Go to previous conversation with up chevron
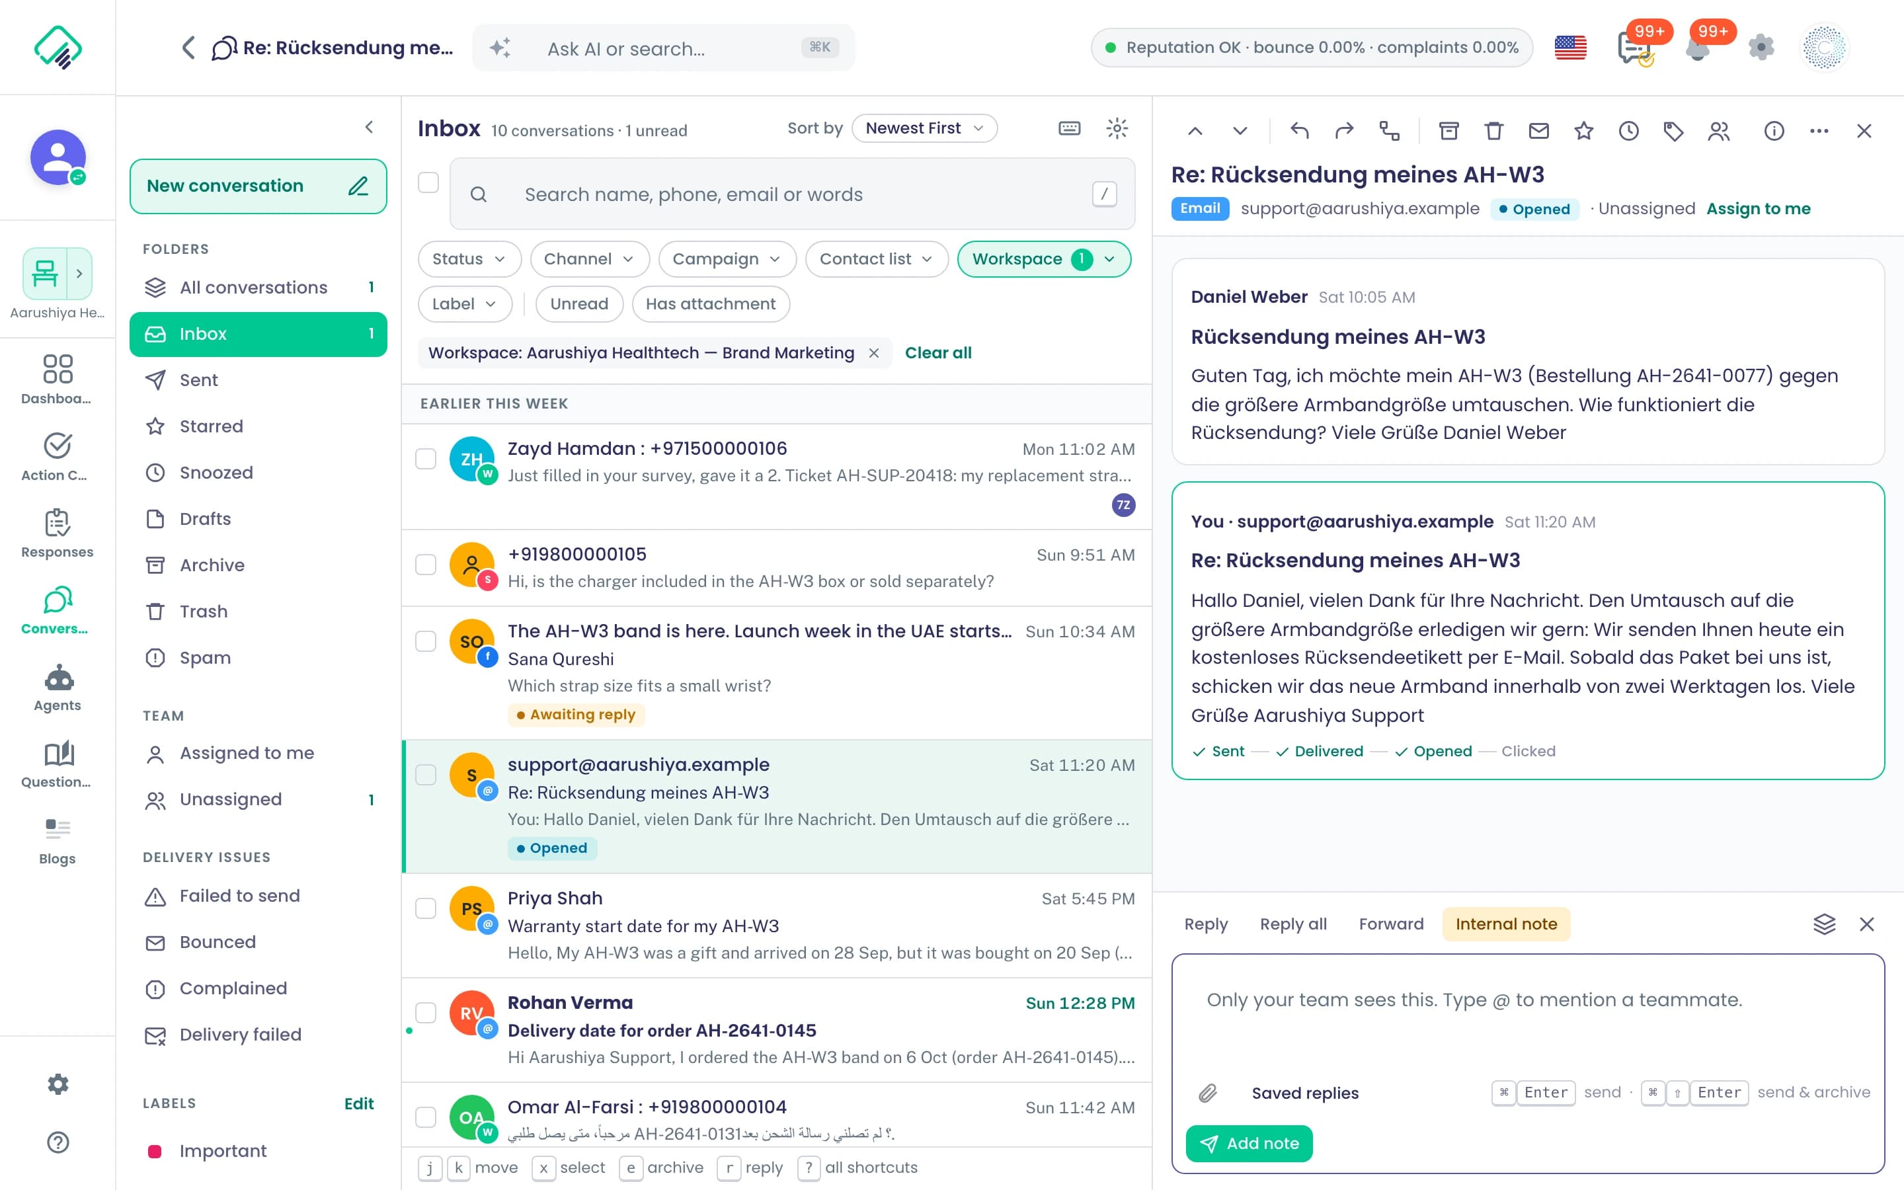This screenshot has width=1904, height=1190. [1195, 131]
